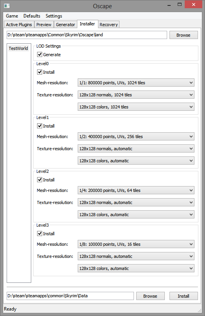Open the Settings menu
The width and height of the screenshot is (205, 316).
click(53, 16)
